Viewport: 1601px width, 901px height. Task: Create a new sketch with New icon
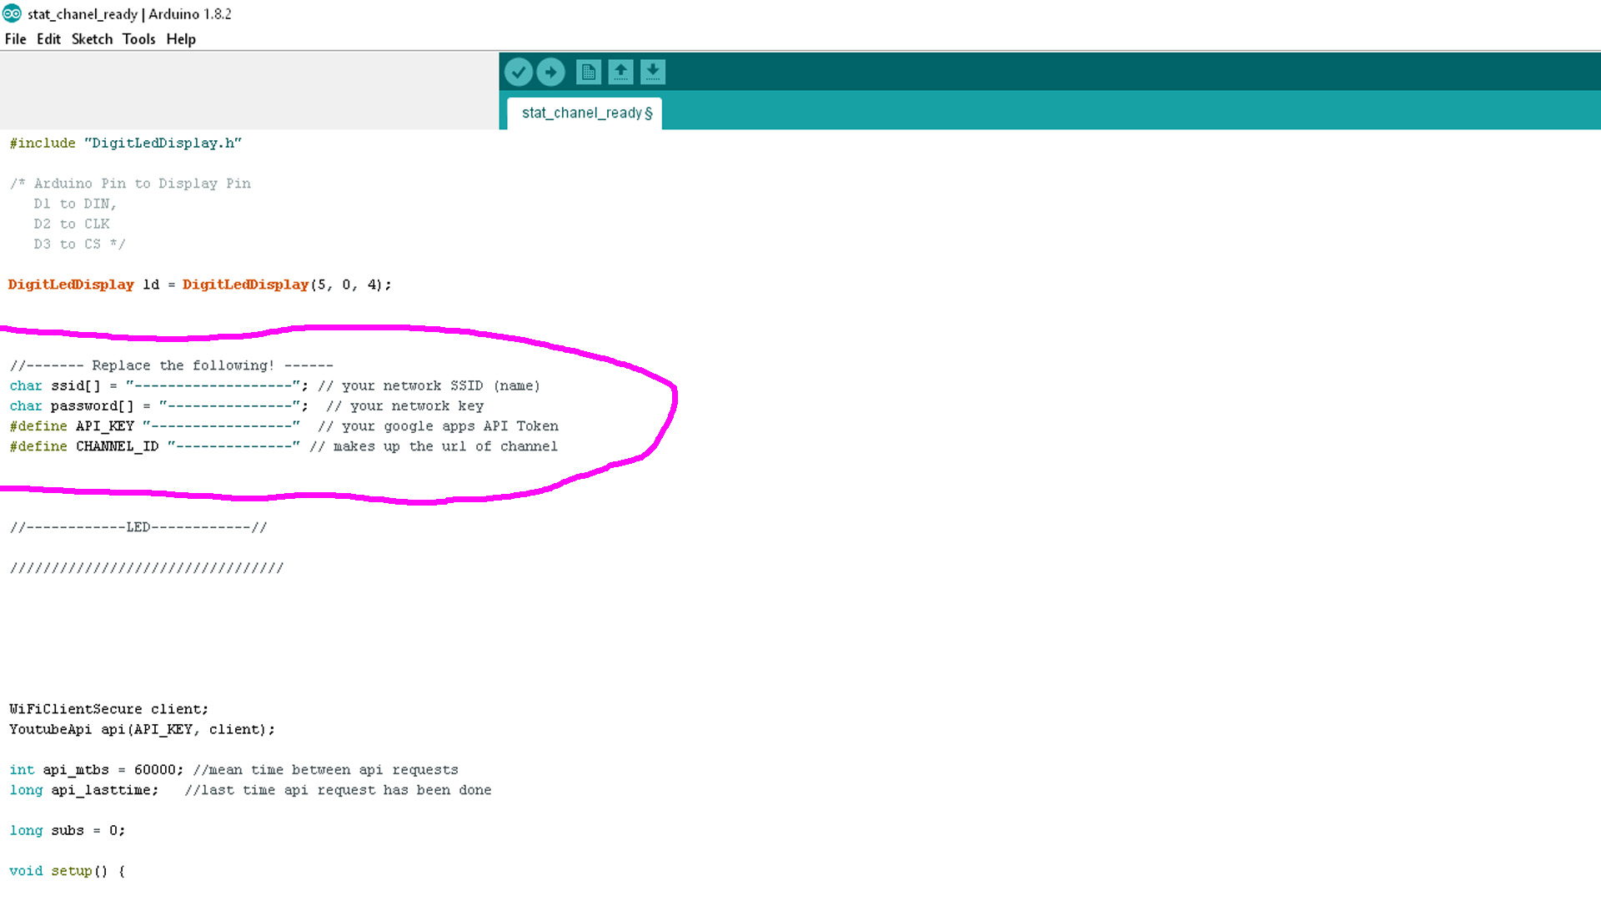(x=589, y=73)
